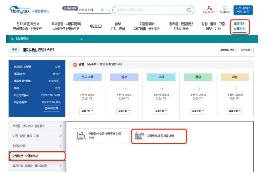Open My홈택스 user icon
Viewport: 266px width, 174px height.
[x=210, y=8]
